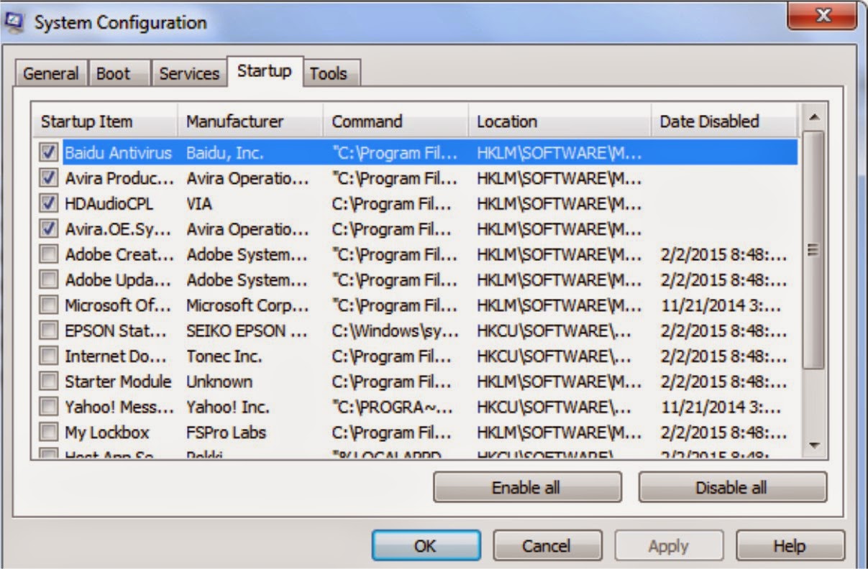
Task: Check the Starter Module checkbox
Action: (x=49, y=382)
